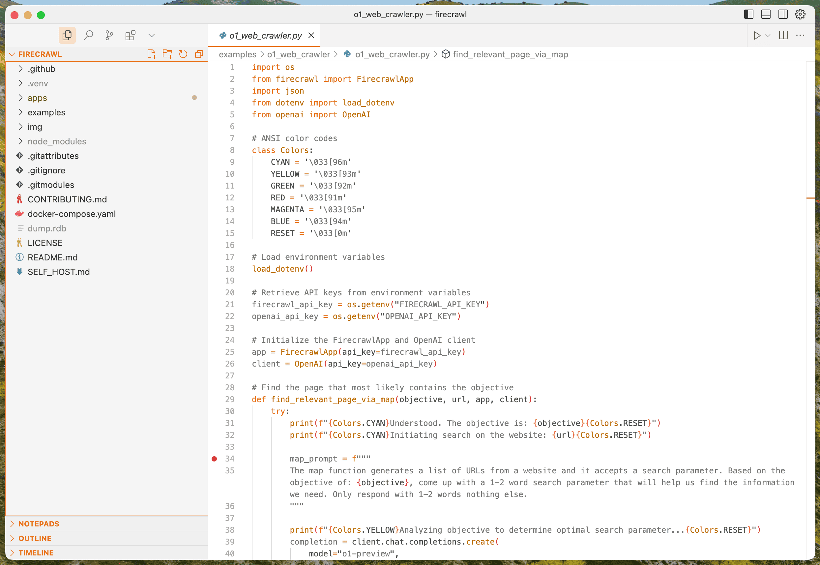Click the find_relevant_page_via_map breadcrumb

click(x=510, y=54)
